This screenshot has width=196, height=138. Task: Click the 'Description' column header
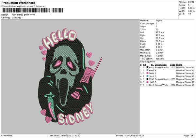click(161, 65)
